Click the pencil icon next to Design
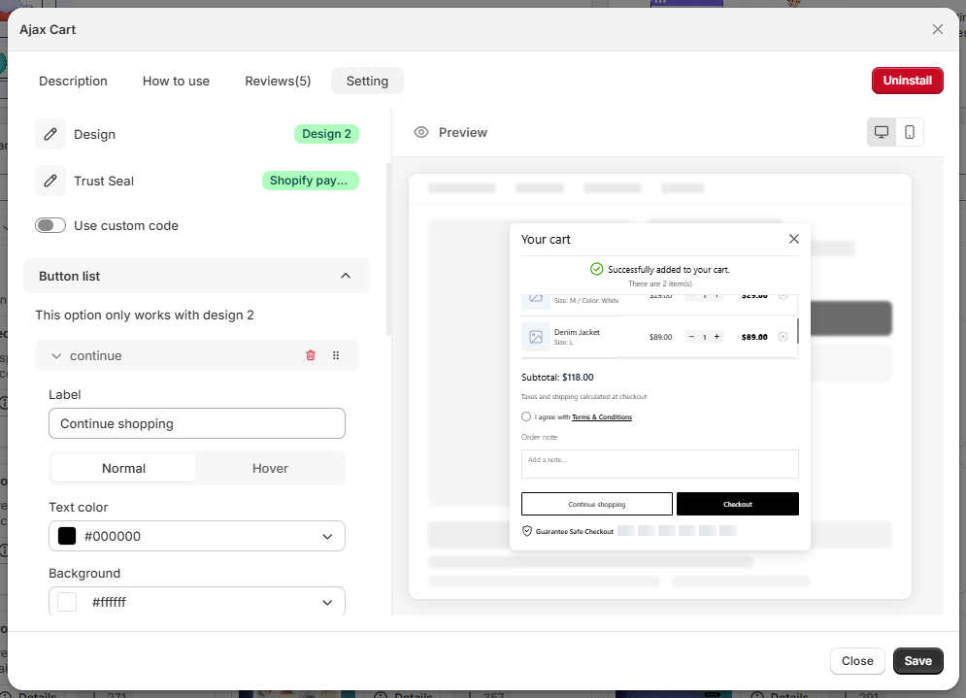Screen dimensions: 966x698 pos(50,134)
